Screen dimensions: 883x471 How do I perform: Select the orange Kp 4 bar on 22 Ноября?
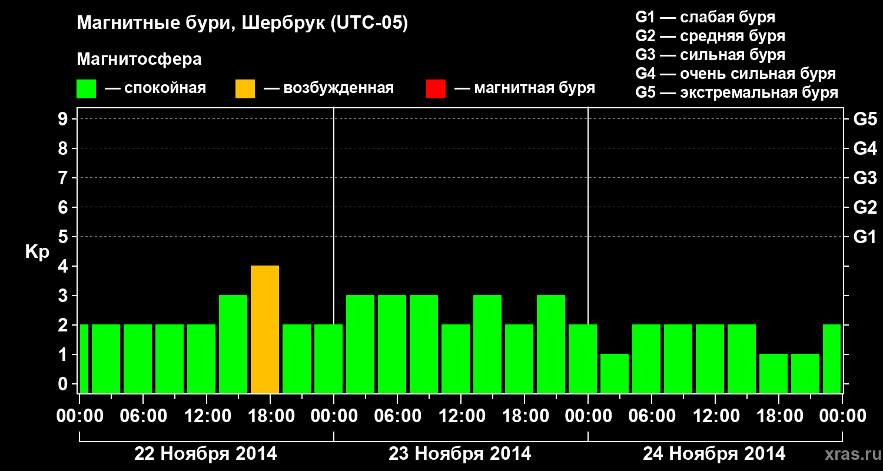[x=265, y=329]
